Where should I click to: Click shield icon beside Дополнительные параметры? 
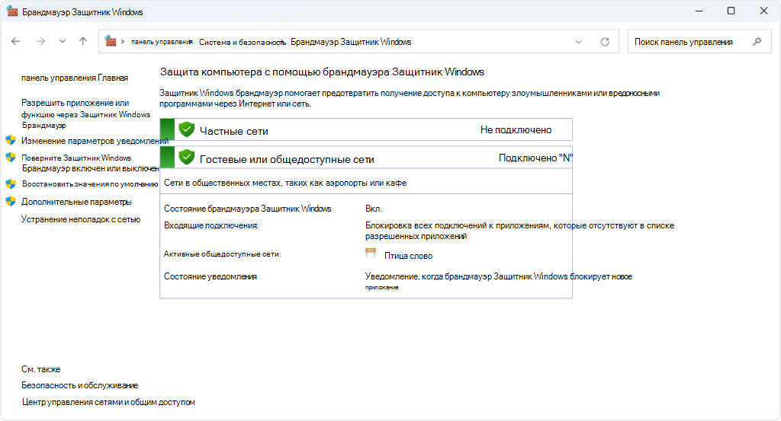11,201
